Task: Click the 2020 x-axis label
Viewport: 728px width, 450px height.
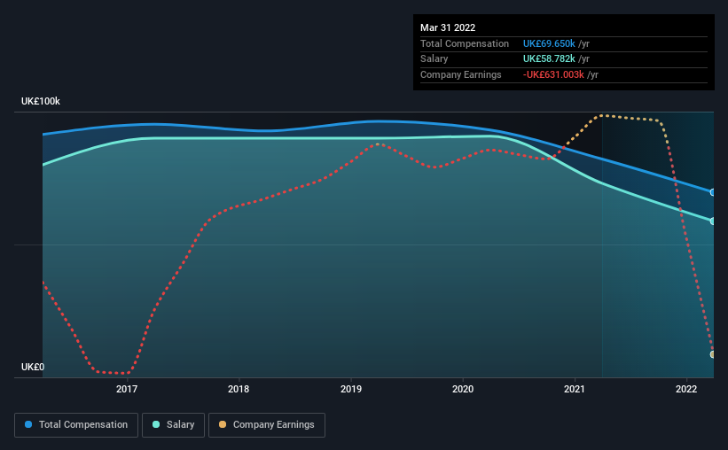Action: coord(463,389)
